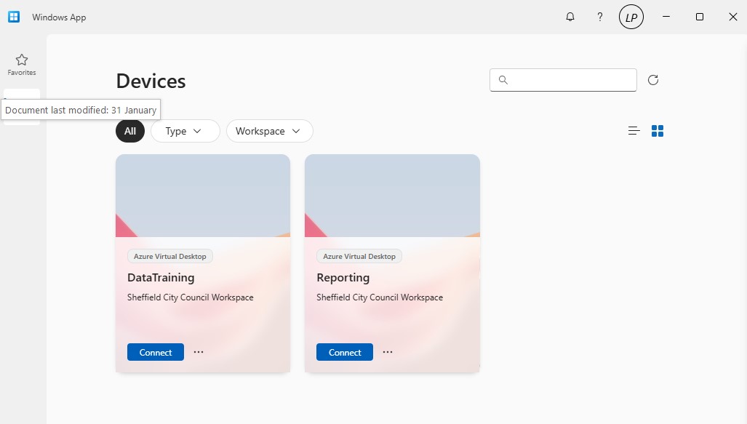Click the Devices page heading

[x=151, y=81]
